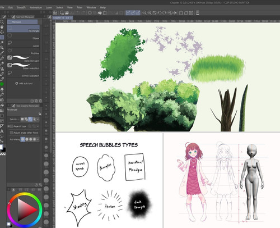
Task: Enable the Adjust angle after fixed checkbox
Action: click(x=11, y=133)
